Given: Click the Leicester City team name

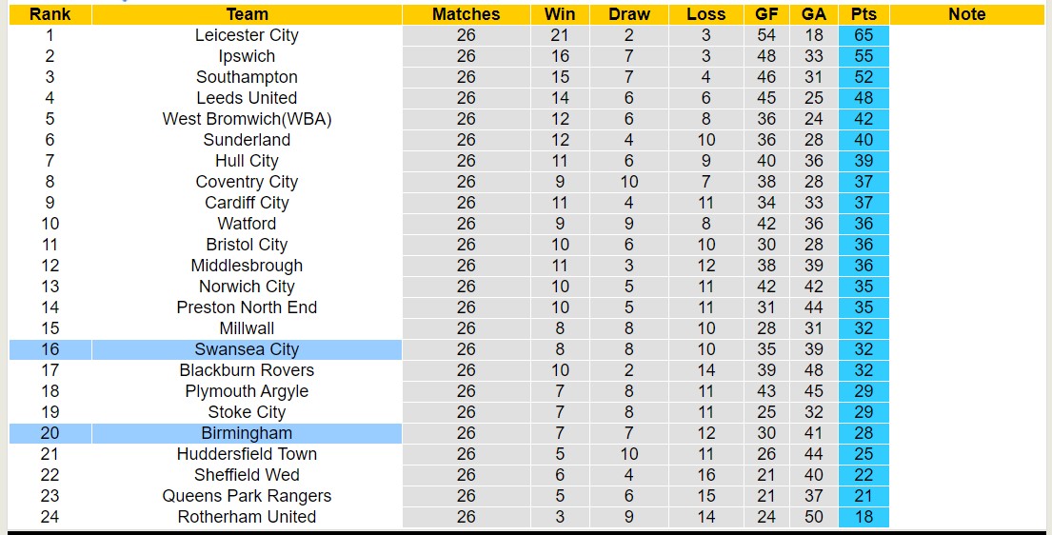Looking at the screenshot, I should [247, 35].
